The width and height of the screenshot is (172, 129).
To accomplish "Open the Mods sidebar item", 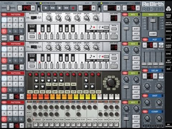I will 168,31.
